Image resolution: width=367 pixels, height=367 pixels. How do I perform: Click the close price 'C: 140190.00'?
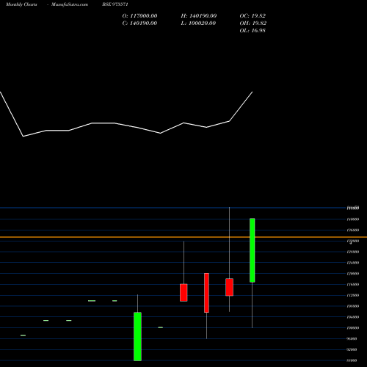click(139, 23)
